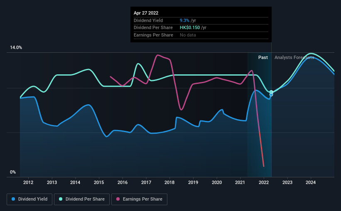
Task: Click the pink Earnings Per Share legend dot
Action: tap(118, 199)
